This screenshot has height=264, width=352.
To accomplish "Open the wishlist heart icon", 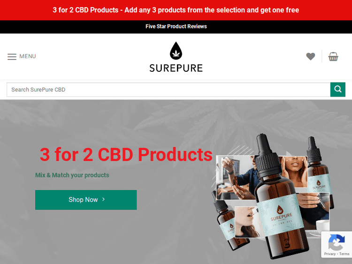I will pyautogui.click(x=311, y=56).
